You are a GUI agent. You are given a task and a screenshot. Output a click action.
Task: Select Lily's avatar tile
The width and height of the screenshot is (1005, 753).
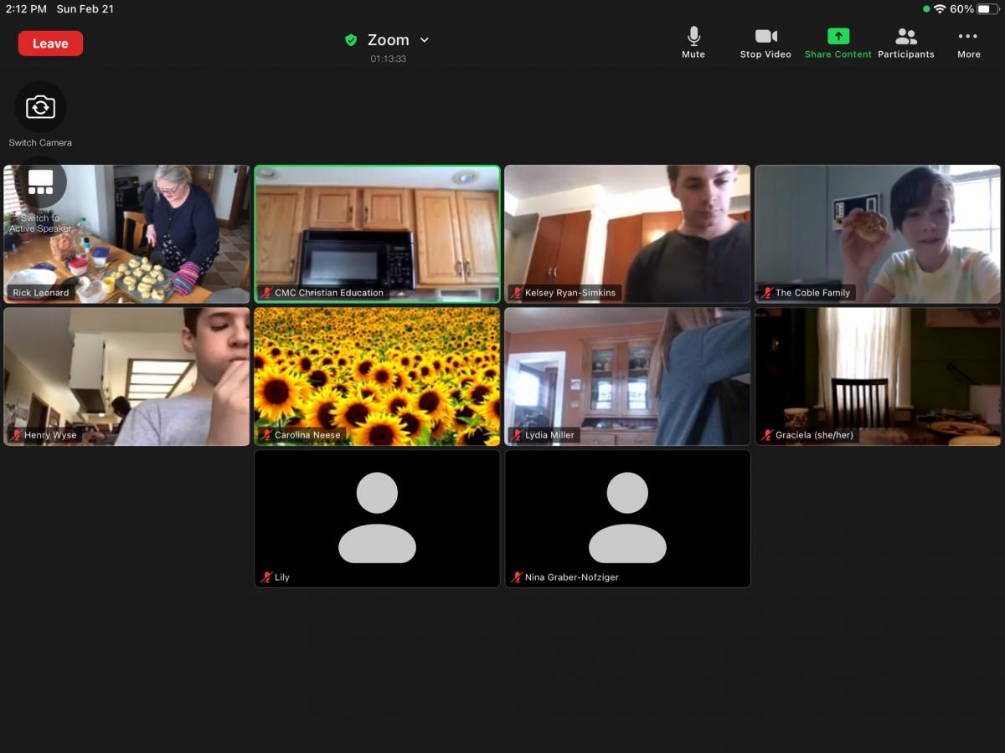tap(377, 519)
